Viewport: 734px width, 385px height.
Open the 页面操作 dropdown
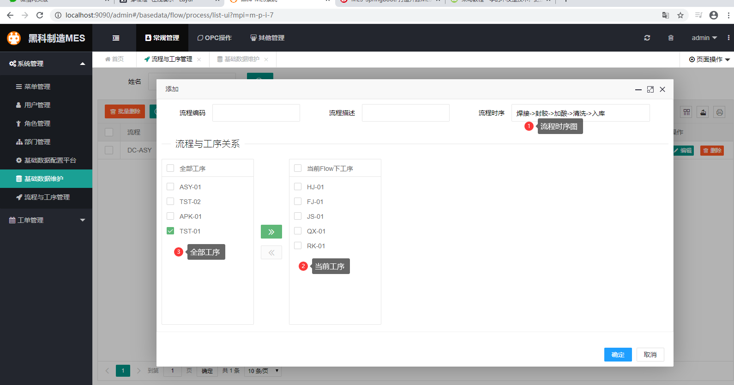click(x=710, y=59)
